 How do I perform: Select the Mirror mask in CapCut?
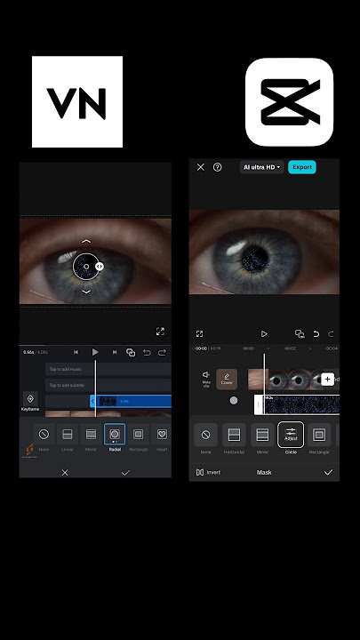[x=262, y=438]
